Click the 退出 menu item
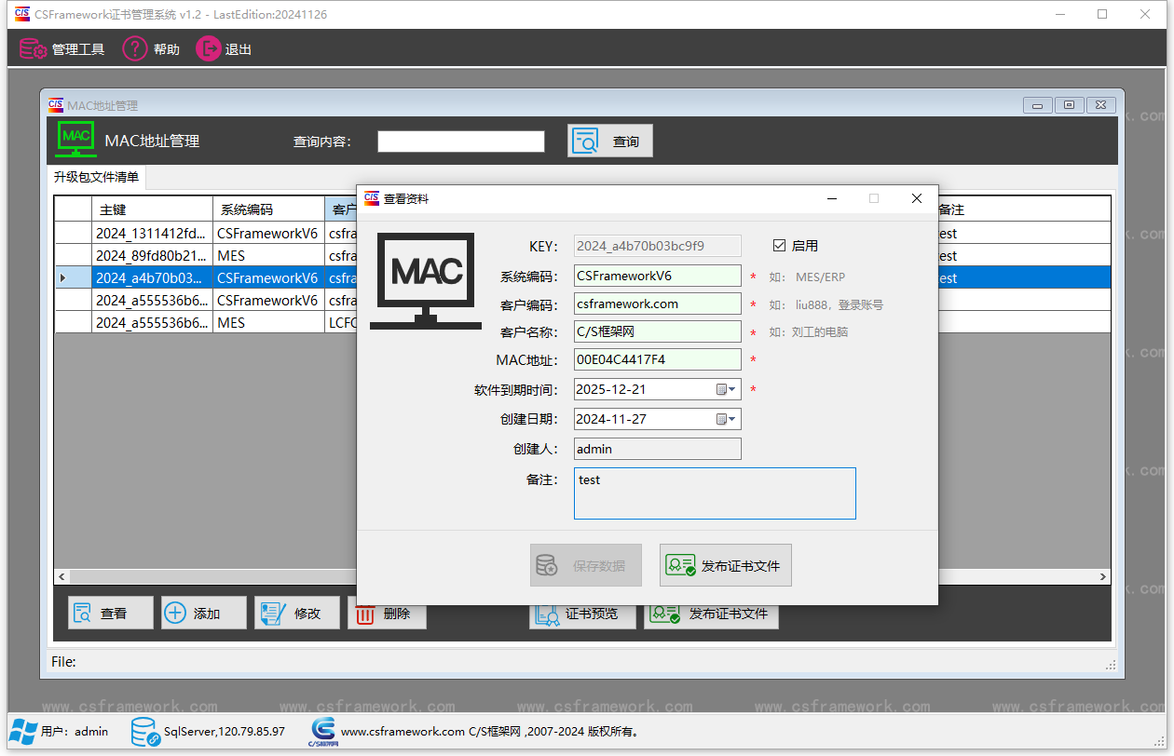This screenshot has width=1174, height=756. click(x=224, y=49)
